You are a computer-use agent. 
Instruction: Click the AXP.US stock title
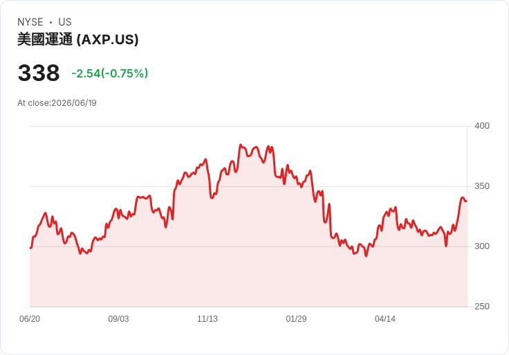78,39
